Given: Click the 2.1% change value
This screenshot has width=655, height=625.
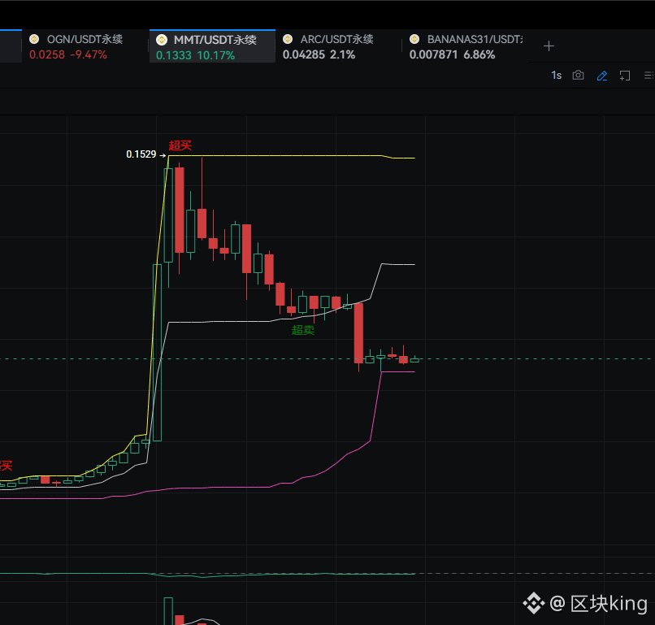Looking at the screenshot, I should tap(343, 54).
